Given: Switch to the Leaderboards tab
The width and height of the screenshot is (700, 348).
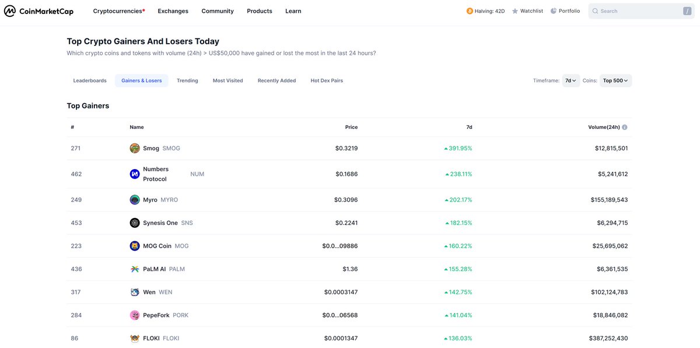Looking at the screenshot, I should [x=90, y=80].
